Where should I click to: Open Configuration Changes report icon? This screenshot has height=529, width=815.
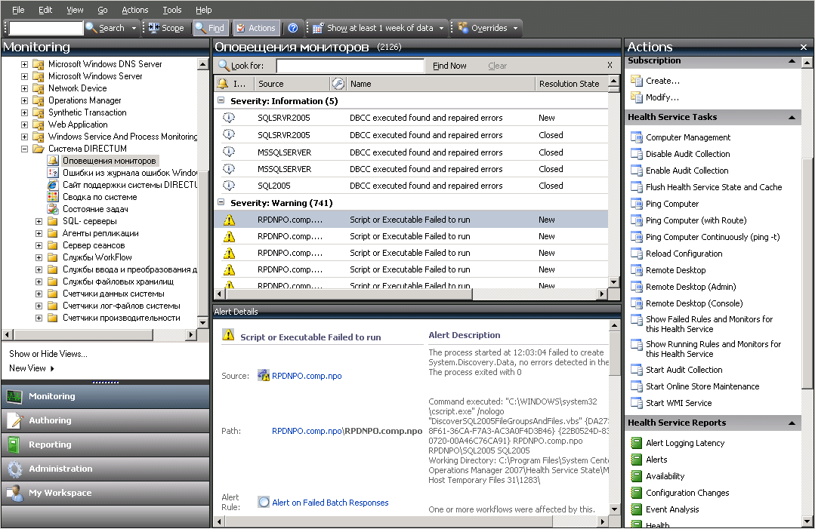point(636,493)
